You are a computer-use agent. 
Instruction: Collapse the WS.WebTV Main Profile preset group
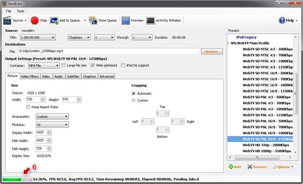click(228, 43)
